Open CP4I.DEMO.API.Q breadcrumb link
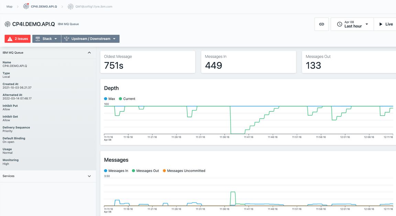396x216 pixels. click(44, 7)
